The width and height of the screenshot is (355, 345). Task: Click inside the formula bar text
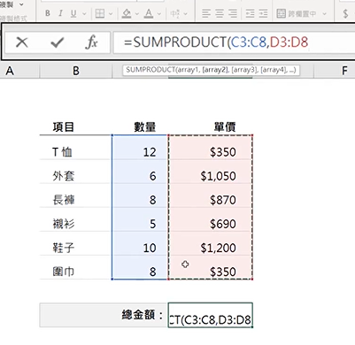(x=216, y=42)
